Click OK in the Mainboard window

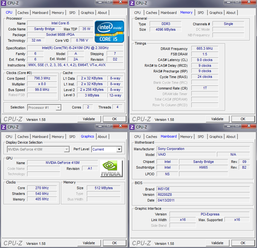point(243,243)
